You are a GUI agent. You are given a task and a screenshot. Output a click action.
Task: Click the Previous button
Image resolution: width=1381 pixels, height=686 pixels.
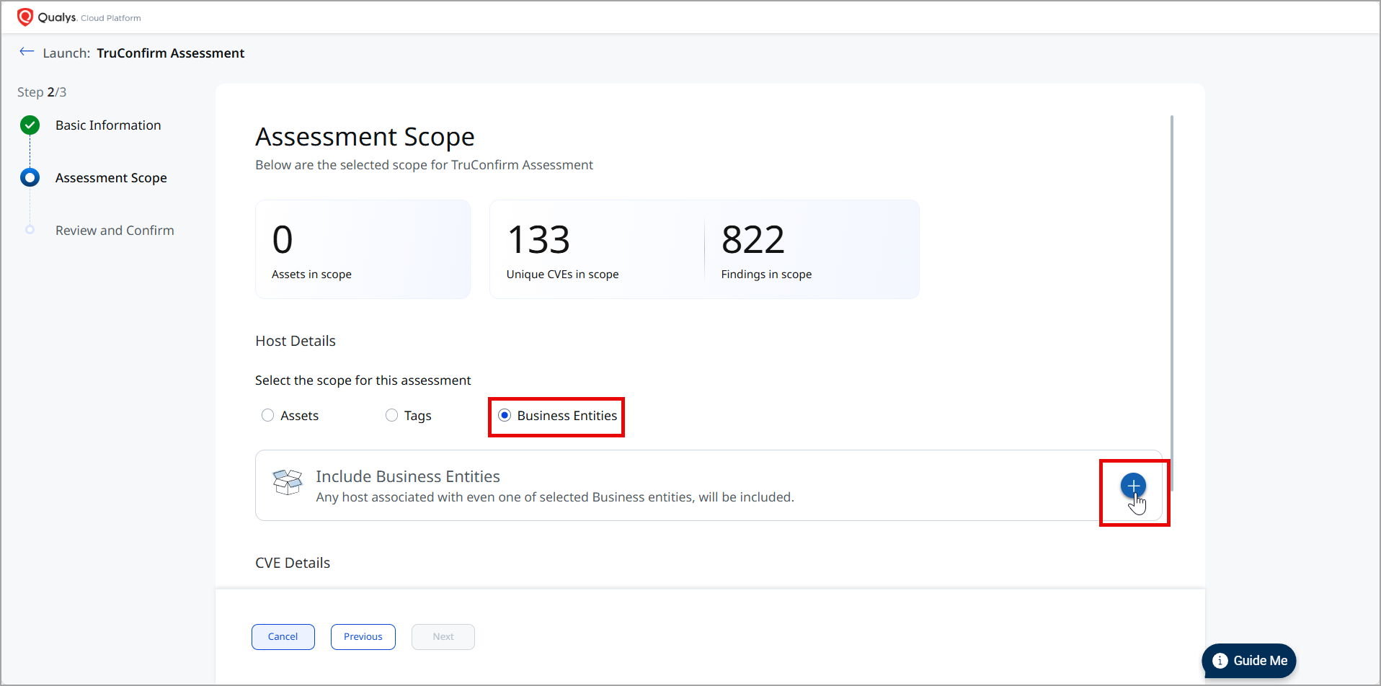click(363, 637)
